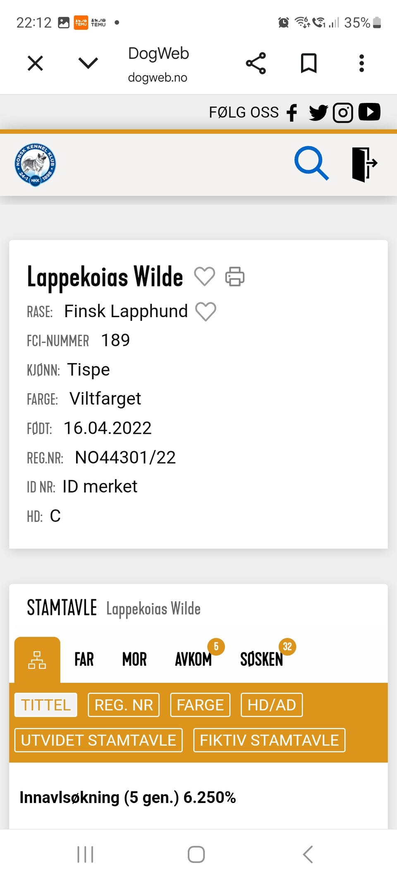
Task: Open the Twitter bird icon
Action: (x=318, y=112)
